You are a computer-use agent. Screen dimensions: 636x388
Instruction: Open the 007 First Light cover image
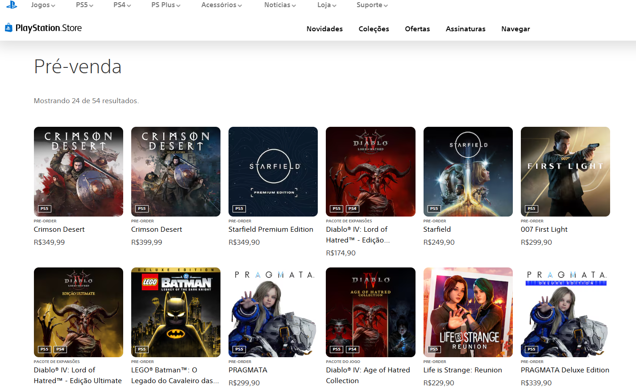(565, 171)
